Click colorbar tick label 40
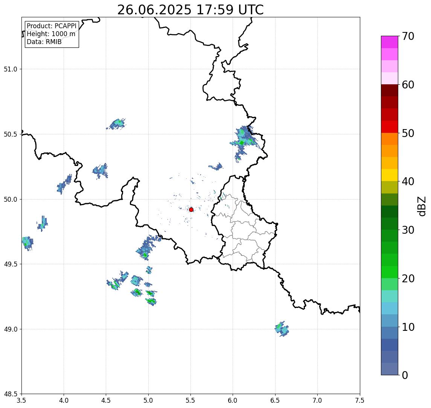 click(x=408, y=181)
